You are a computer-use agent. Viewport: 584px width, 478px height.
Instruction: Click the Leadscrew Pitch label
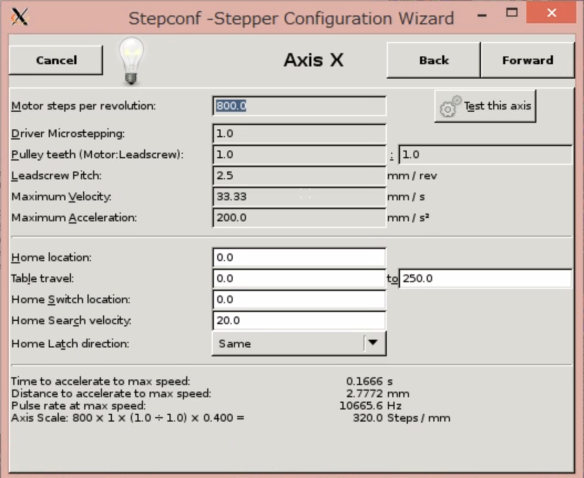[56, 175]
